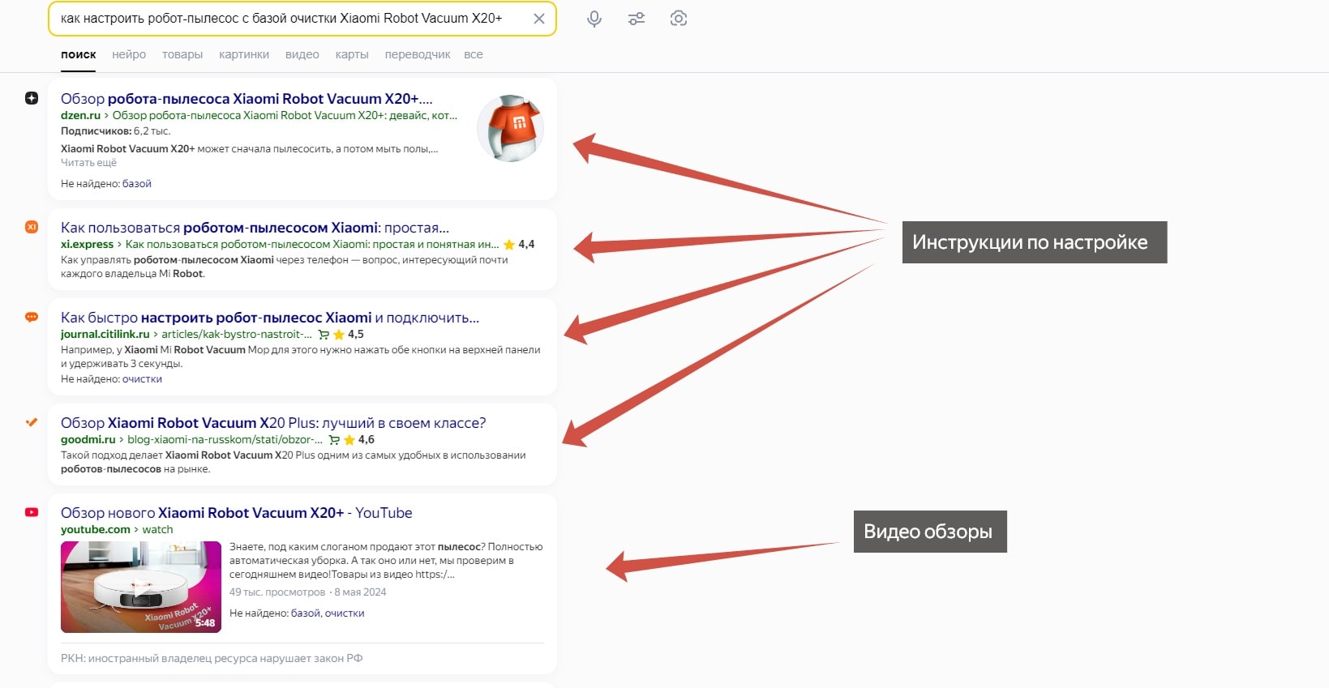The width and height of the screenshot is (1329, 688).
Task: Click the Citilink journal favicon
Action: click(x=32, y=317)
